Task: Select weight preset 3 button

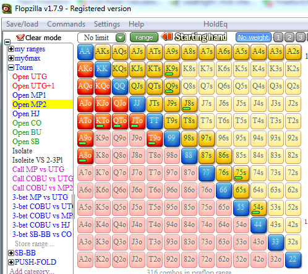Action: click(x=301, y=37)
